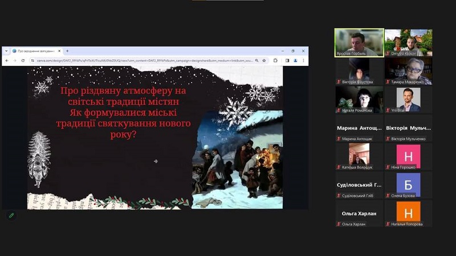456x256 pixels.
Task: Click the browser back arrow
Action: click(7, 60)
